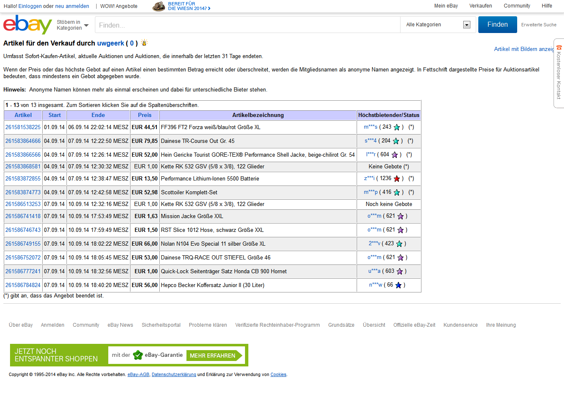Screen dimensions: 564x399
Task: Open Sicherheitsportal footer link
Action: click(161, 325)
